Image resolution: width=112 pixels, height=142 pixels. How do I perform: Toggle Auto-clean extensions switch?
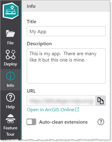click(x=31, y=122)
